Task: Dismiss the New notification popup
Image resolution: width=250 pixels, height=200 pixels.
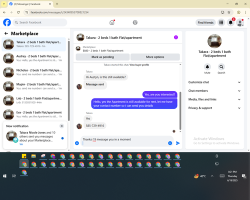Action: click(61, 126)
